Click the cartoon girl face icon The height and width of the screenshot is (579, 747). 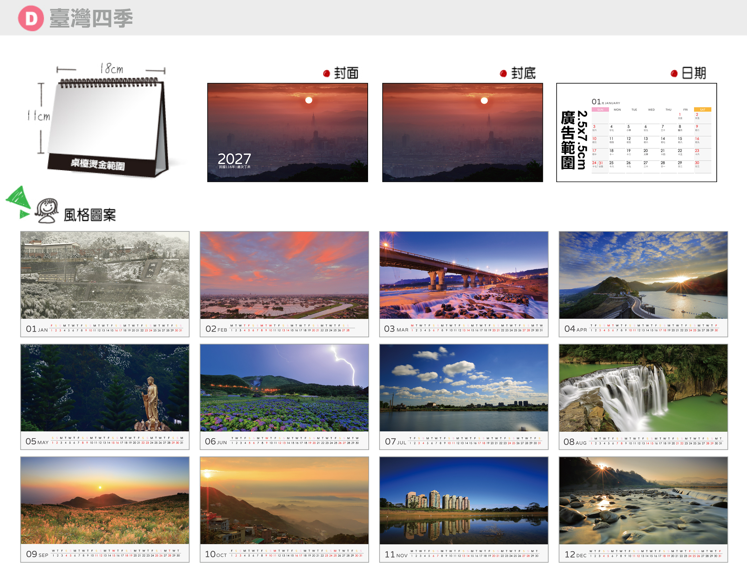47,210
